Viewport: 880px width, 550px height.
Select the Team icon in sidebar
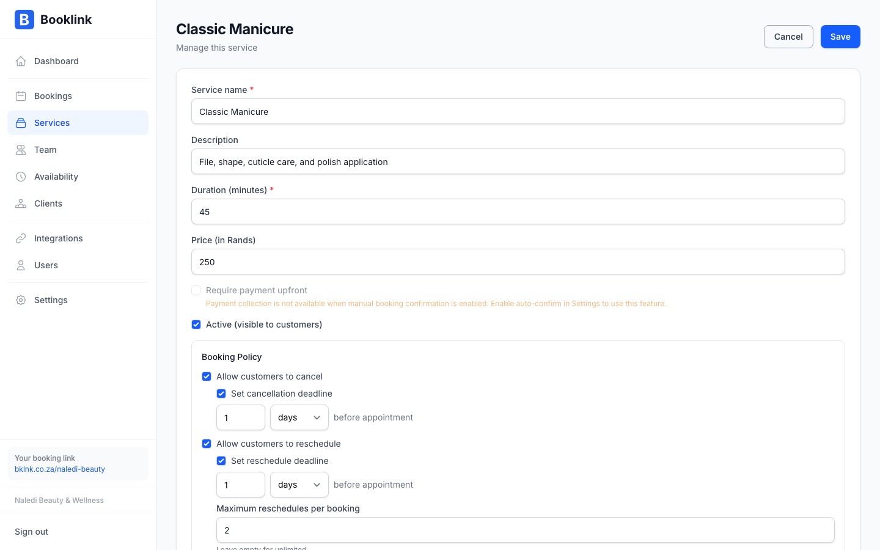pyautogui.click(x=21, y=150)
